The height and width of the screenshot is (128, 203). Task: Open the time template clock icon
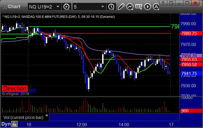111,7
